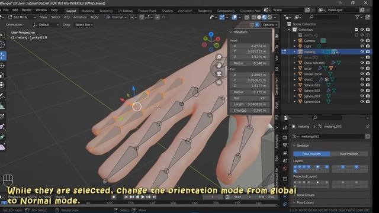Open the Rigify header menu
This screenshot has width=379, height=213.
point(95,17)
